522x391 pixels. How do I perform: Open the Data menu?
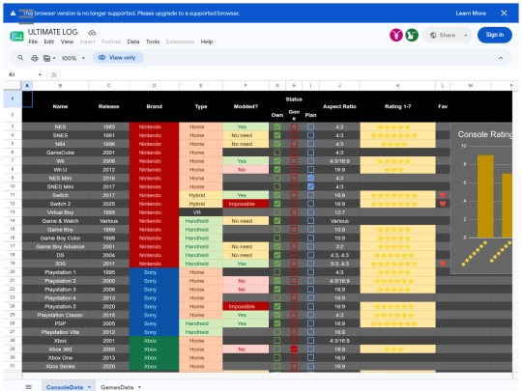pyautogui.click(x=133, y=42)
